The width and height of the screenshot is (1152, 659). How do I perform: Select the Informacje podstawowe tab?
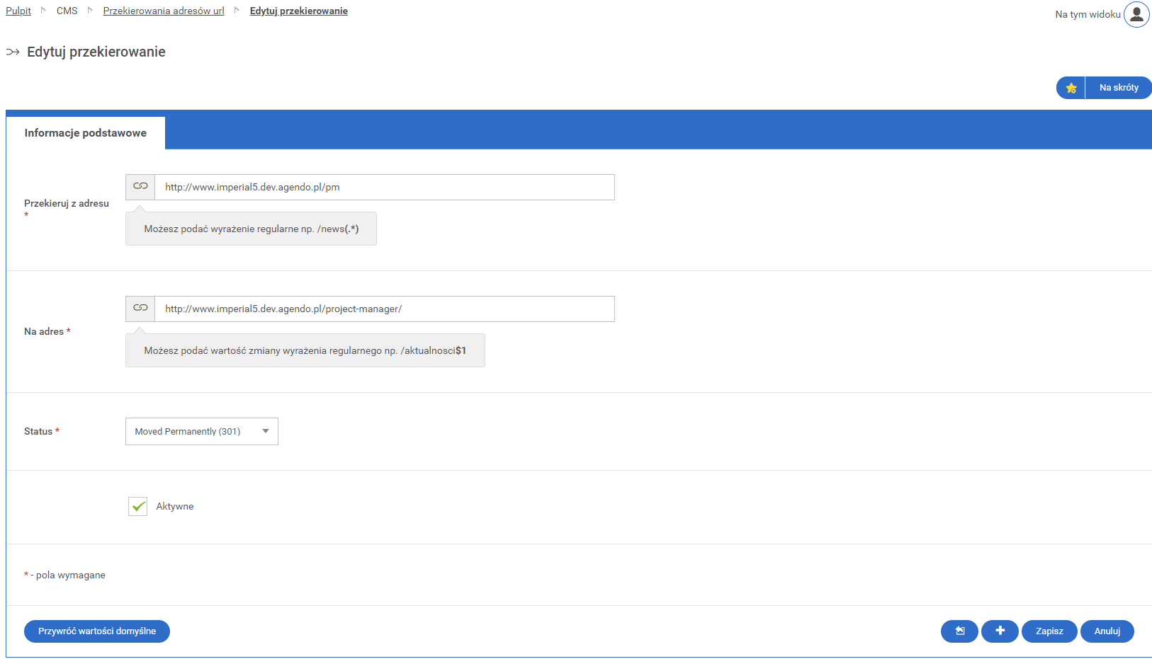pos(86,133)
